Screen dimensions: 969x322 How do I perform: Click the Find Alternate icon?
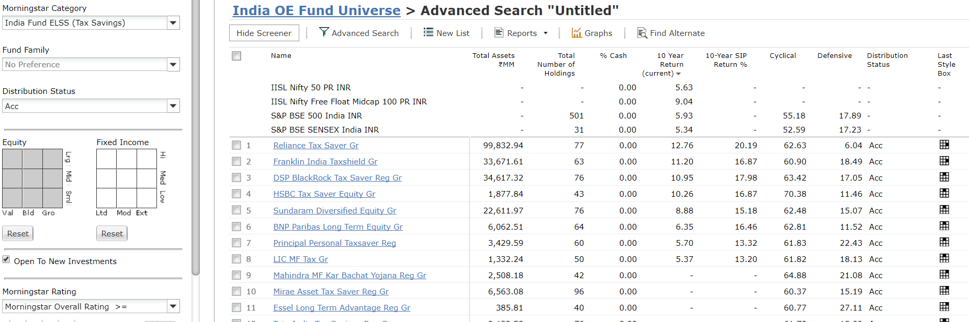[x=642, y=33]
